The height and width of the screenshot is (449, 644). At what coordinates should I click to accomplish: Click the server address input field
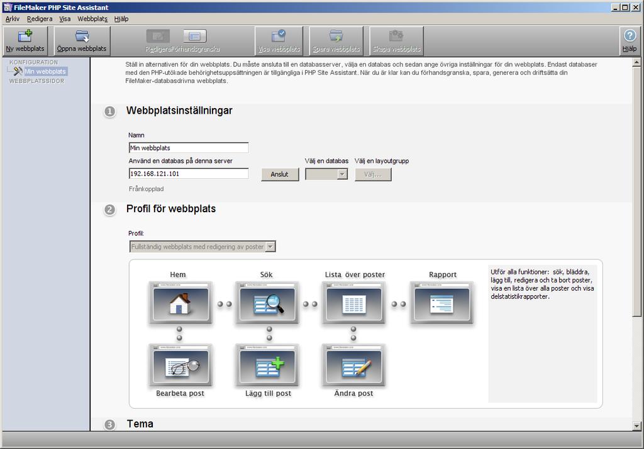pos(189,173)
